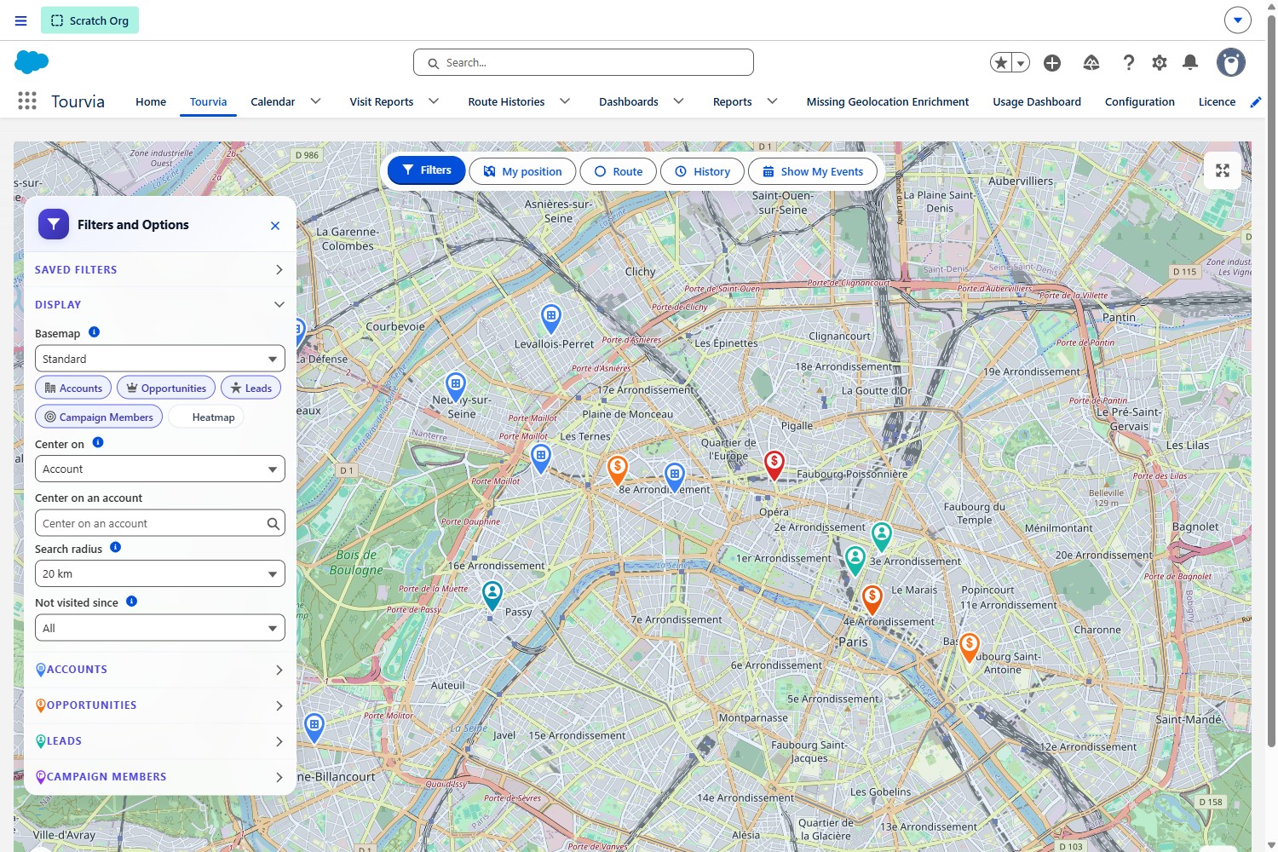Open the History button
This screenshot has width=1278, height=852.
[703, 171]
